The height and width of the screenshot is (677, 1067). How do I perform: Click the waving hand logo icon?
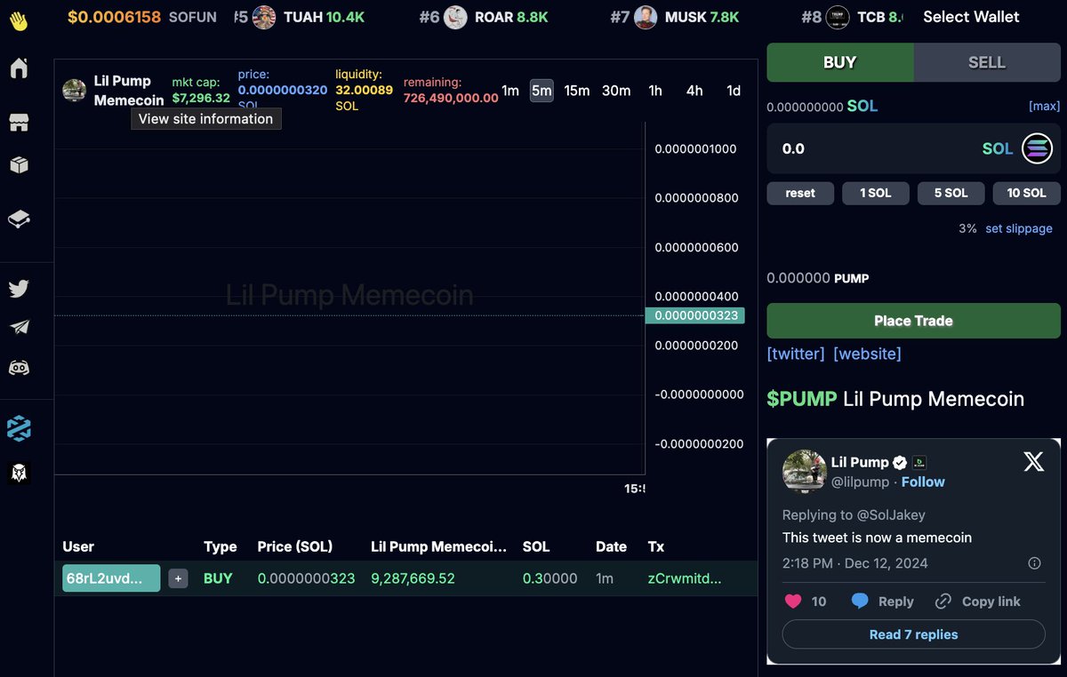(x=19, y=20)
